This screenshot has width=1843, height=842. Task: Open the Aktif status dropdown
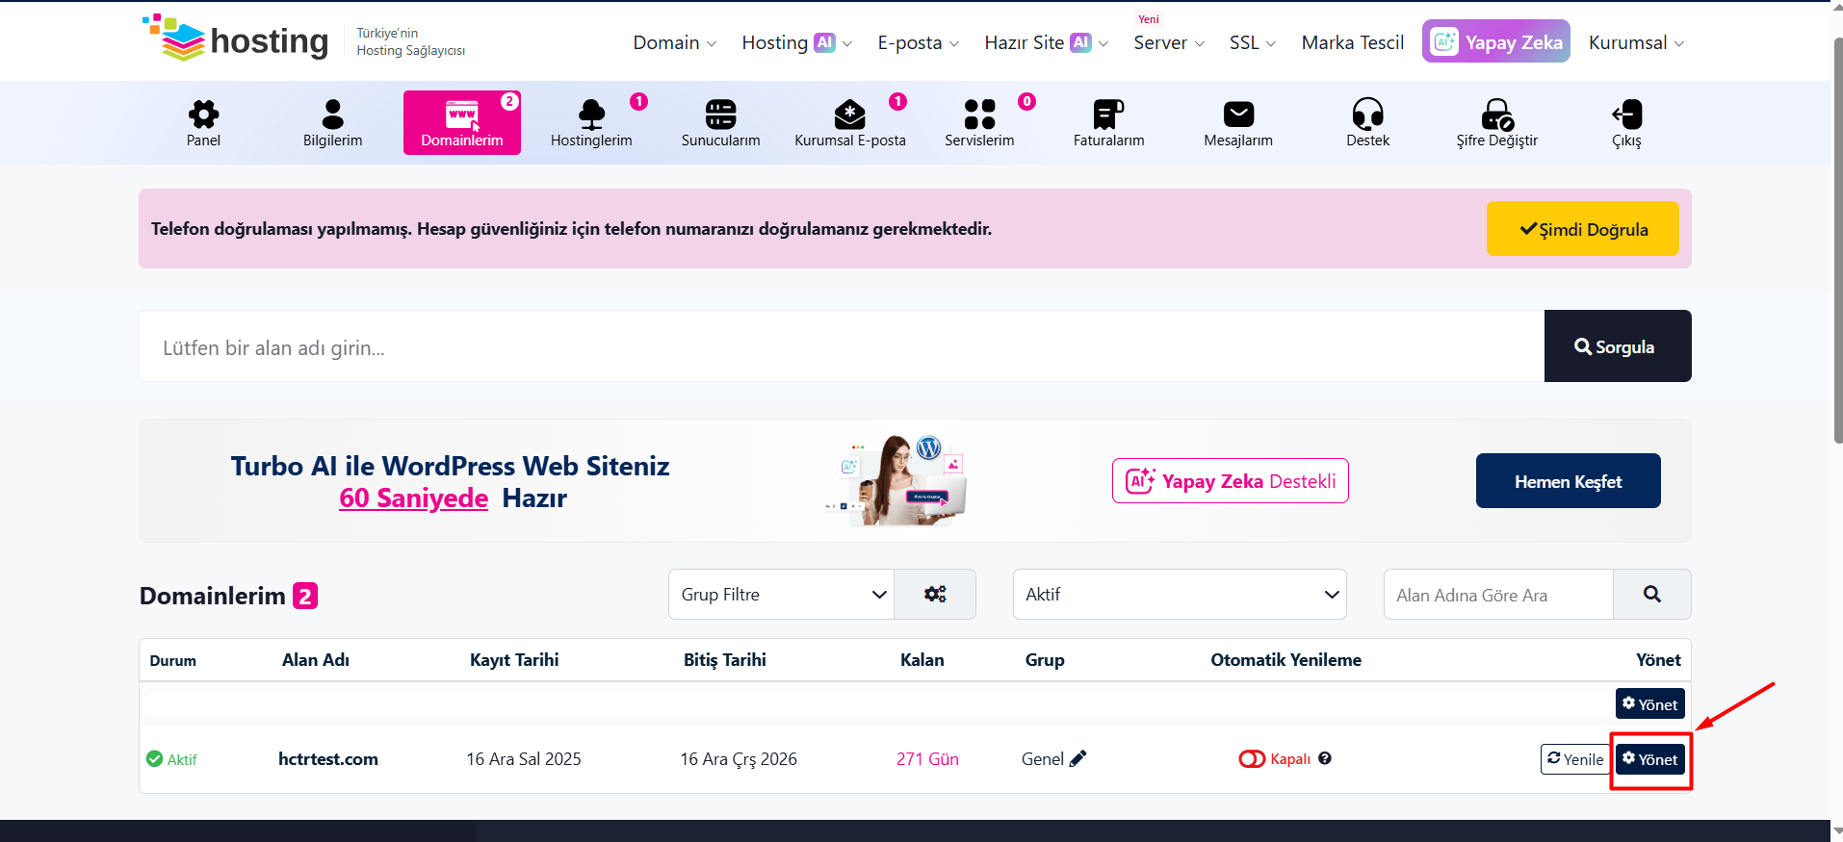[1180, 594]
